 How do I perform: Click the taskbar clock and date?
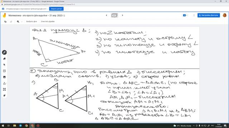coord(219,126)
